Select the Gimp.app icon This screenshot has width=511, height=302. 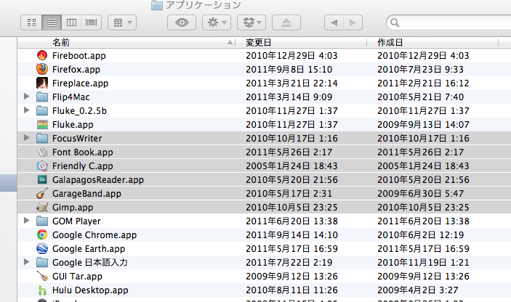click(x=42, y=207)
